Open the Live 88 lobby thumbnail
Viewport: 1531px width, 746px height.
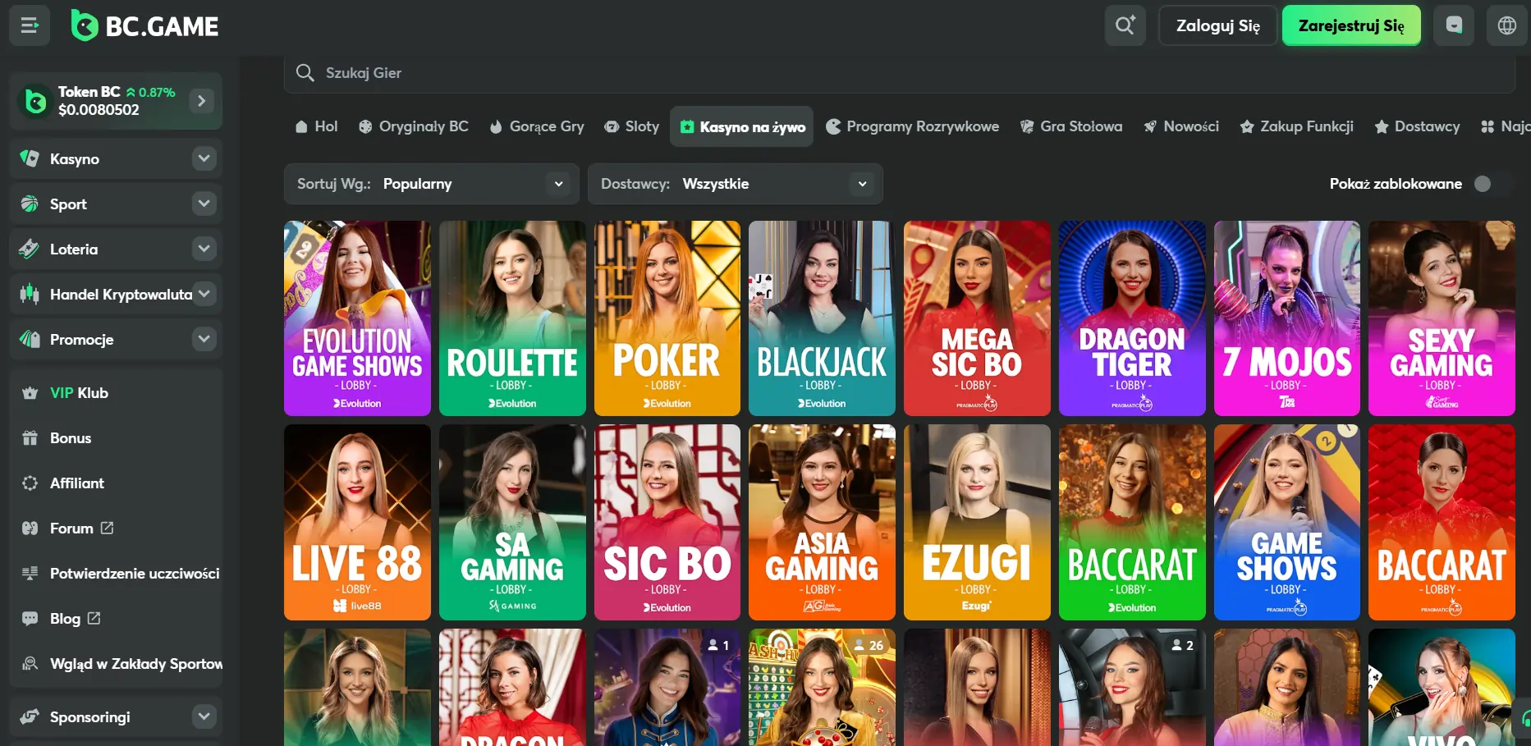[357, 522]
